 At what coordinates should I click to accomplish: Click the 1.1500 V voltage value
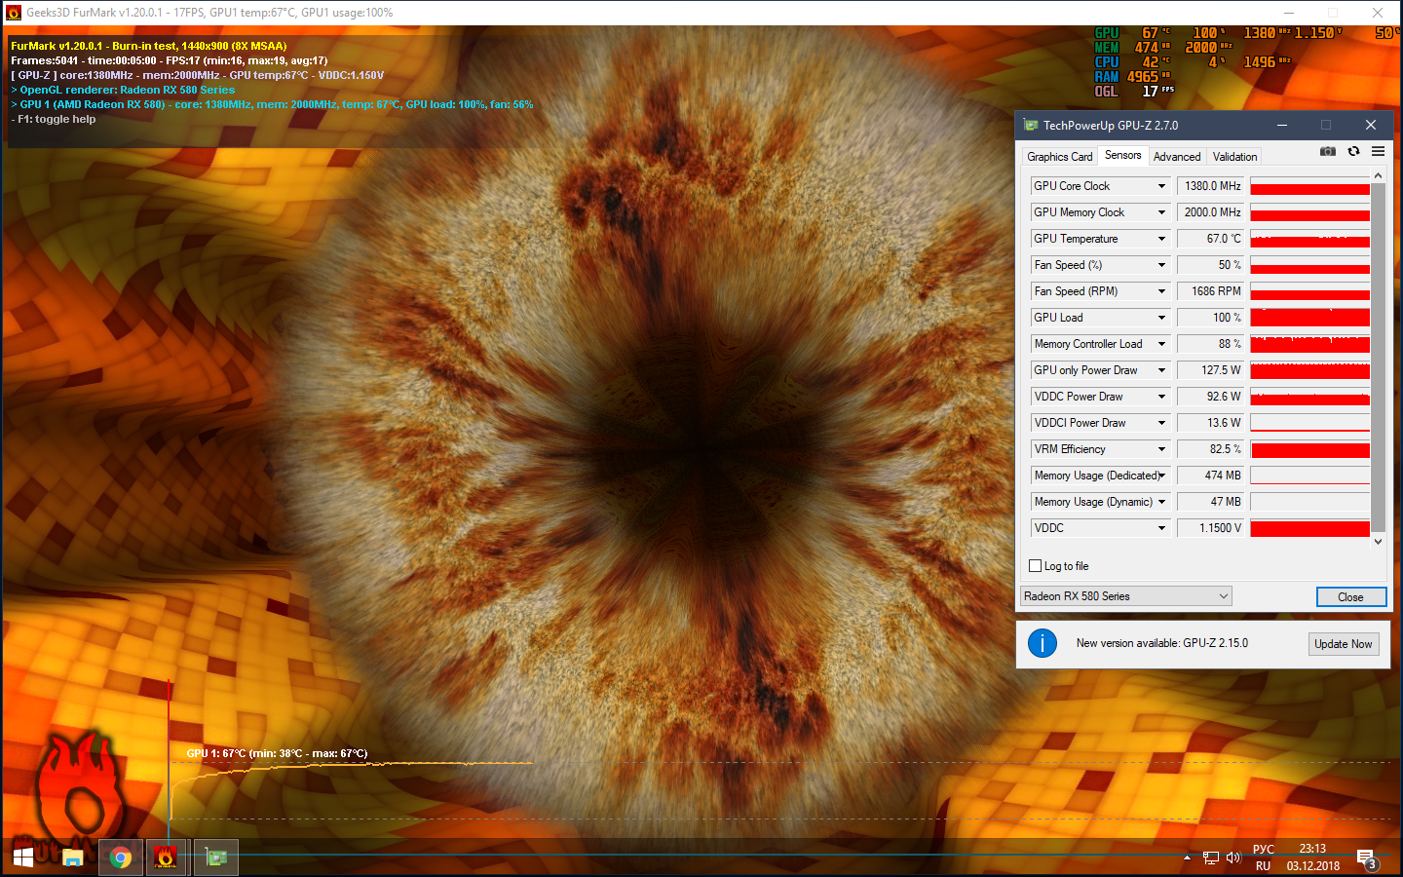(x=1211, y=528)
